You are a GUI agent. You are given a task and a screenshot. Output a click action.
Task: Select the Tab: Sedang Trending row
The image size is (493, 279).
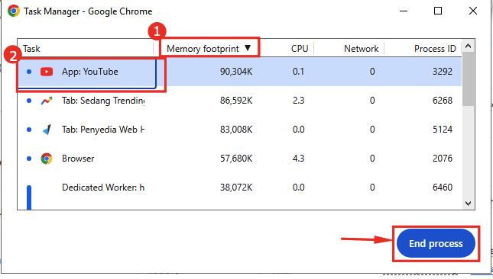tap(239, 101)
